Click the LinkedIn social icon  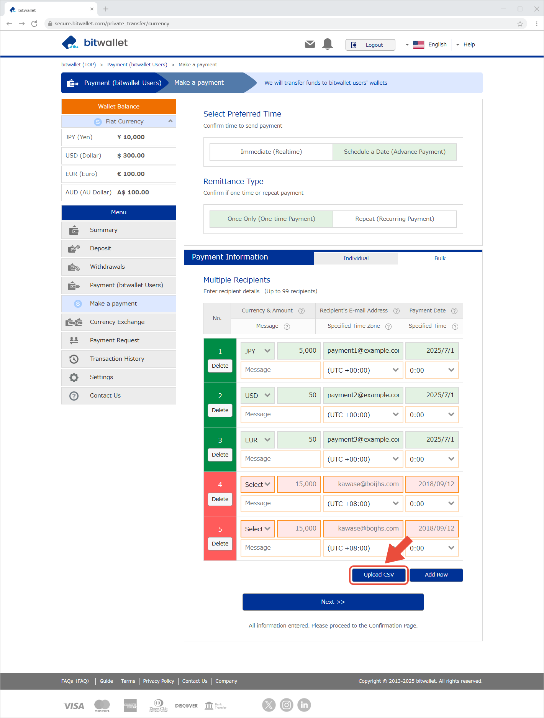click(304, 705)
